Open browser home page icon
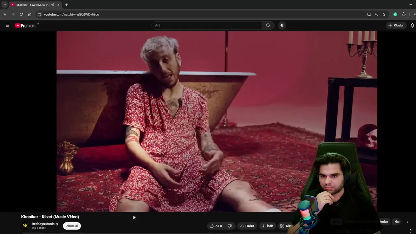The height and width of the screenshot is (234, 416). (x=30, y=14)
